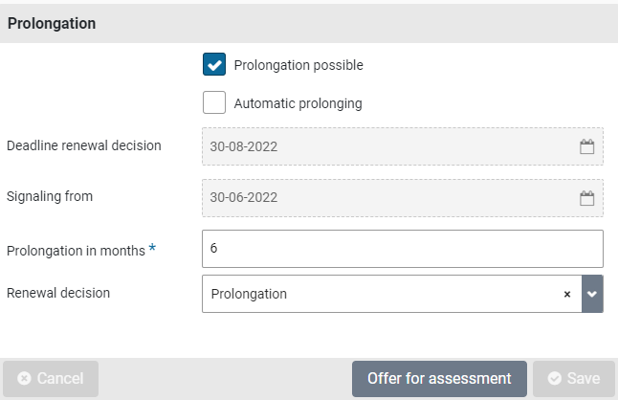Click the Save button
Viewport: 618px width, 400px height.
tap(573, 379)
